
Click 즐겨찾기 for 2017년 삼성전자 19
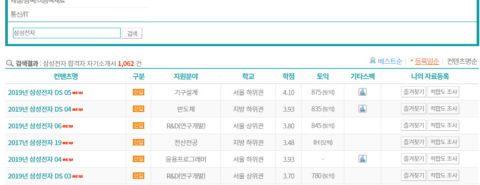point(414,142)
